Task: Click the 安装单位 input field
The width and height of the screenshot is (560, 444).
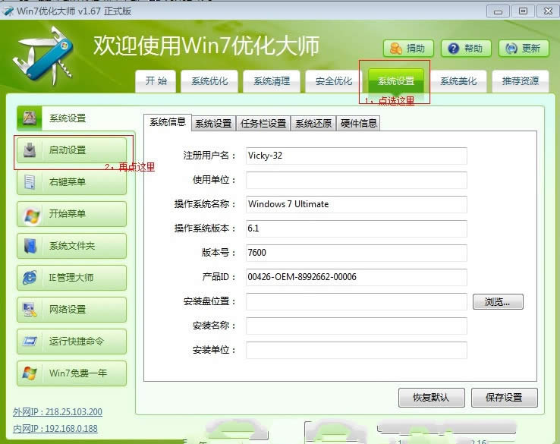Action: point(357,351)
